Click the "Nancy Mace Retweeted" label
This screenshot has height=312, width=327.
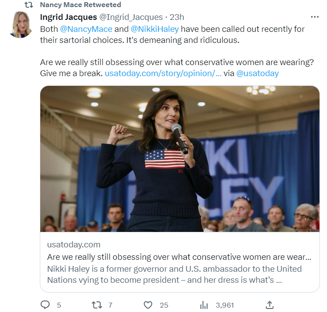point(80,5)
